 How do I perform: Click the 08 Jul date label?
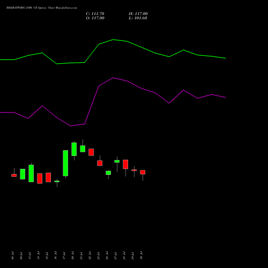tap(12, 256)
